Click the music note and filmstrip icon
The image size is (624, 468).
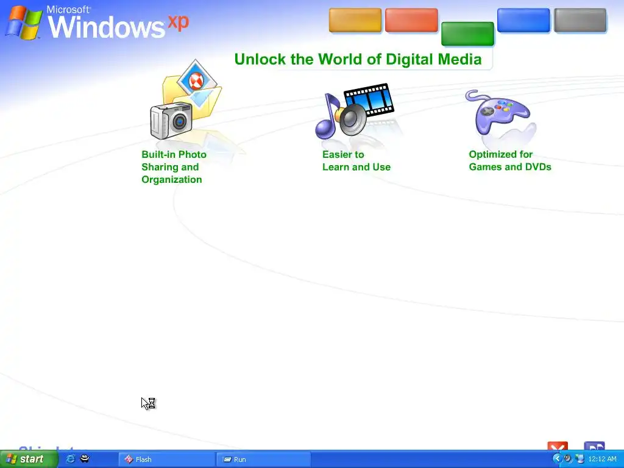[x=354, y=111]
